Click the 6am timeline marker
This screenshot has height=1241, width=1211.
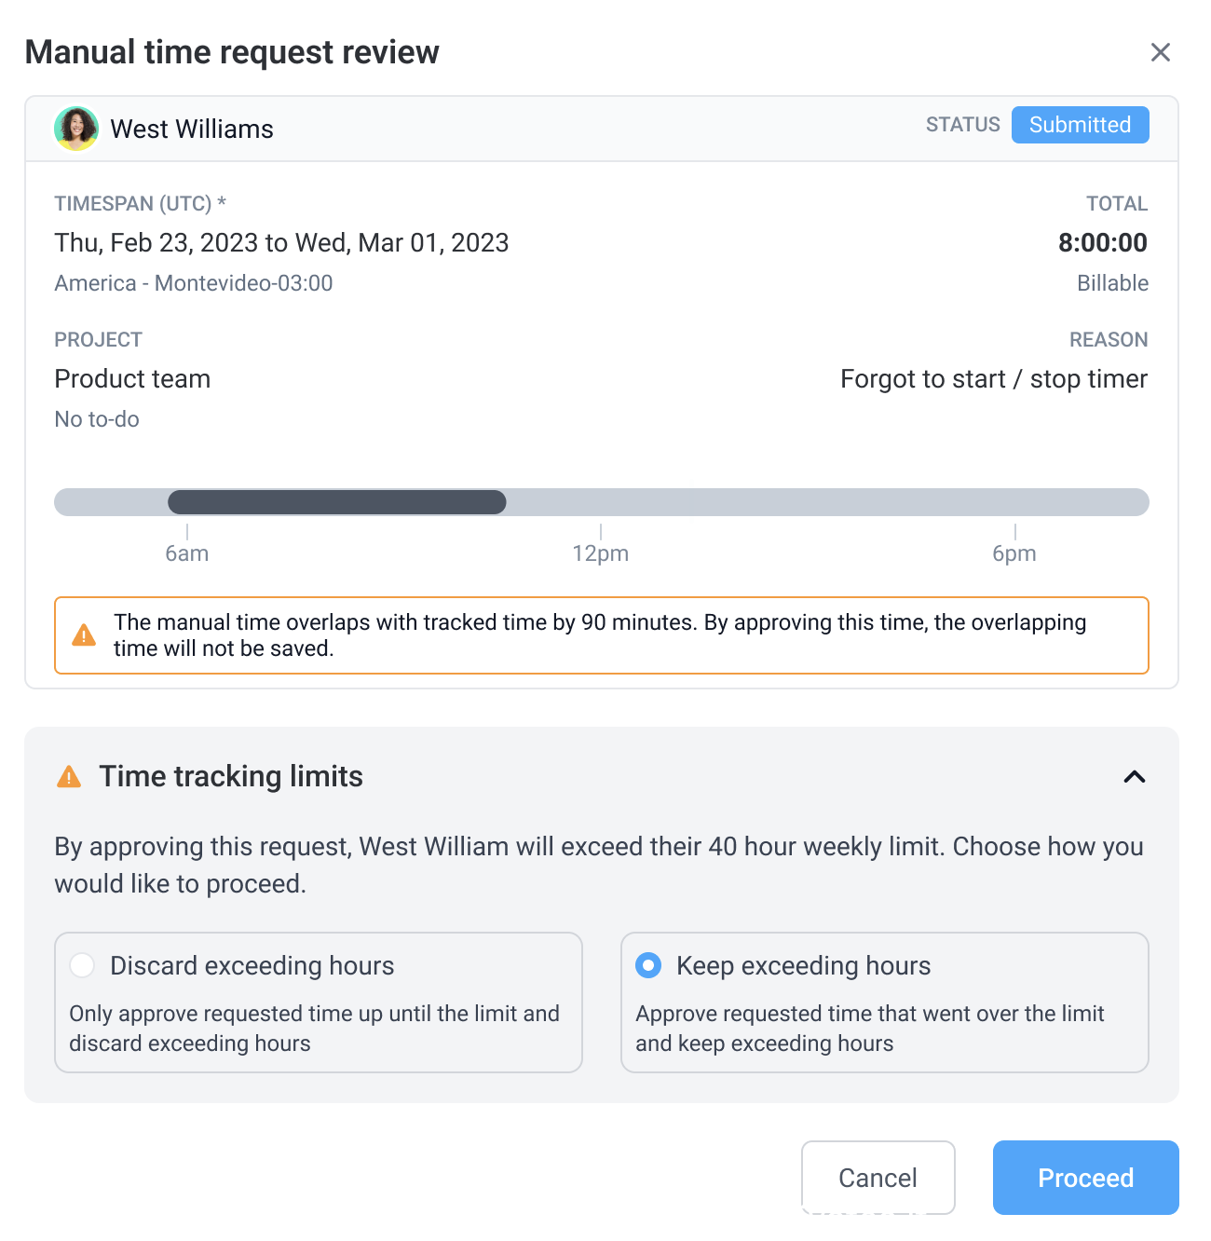pyautogui.click(x=187, y=553)
